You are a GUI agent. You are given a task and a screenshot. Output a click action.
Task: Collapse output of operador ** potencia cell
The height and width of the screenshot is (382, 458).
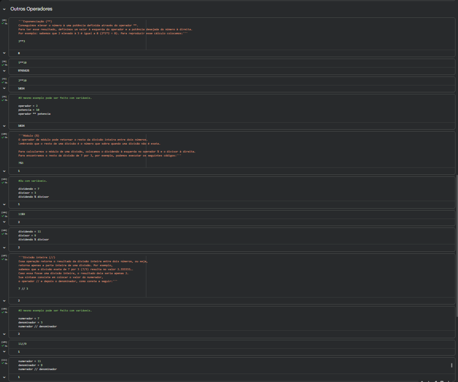tap(4, 126)
